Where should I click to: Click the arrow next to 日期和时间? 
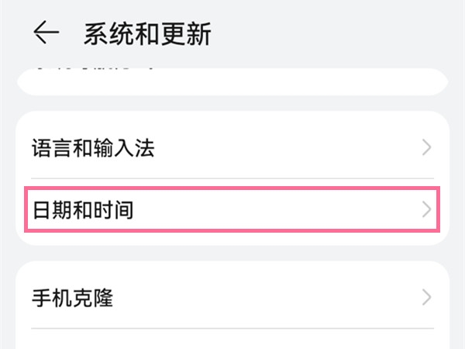426,209
